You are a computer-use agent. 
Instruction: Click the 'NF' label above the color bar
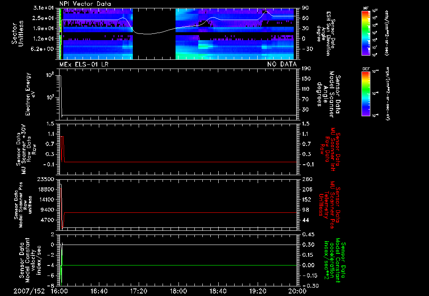[366, 8]
